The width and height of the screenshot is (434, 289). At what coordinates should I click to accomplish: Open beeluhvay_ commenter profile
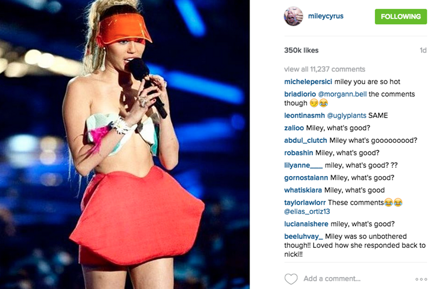point(303,236)
